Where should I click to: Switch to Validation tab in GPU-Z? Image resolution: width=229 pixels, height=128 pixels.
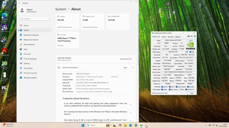[178, 37]
